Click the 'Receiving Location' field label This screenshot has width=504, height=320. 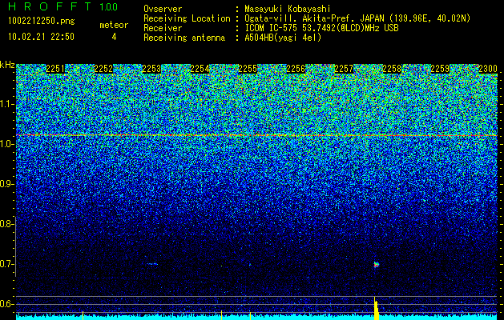[187, 18]
